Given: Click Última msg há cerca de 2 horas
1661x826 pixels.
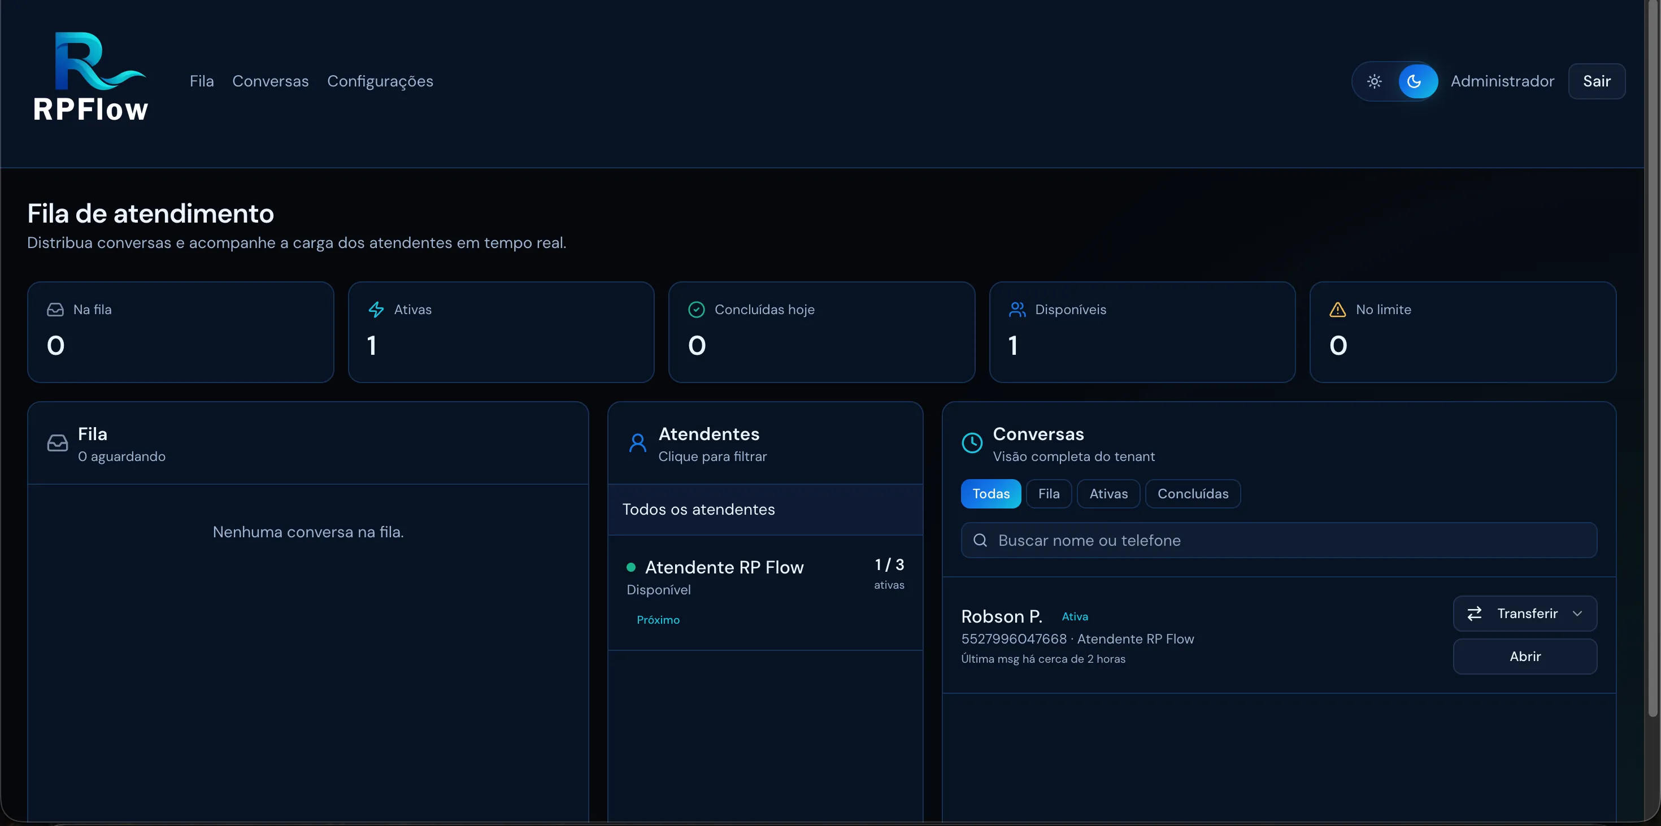Looking at the screenshot, I should (x=1042, y=659).
